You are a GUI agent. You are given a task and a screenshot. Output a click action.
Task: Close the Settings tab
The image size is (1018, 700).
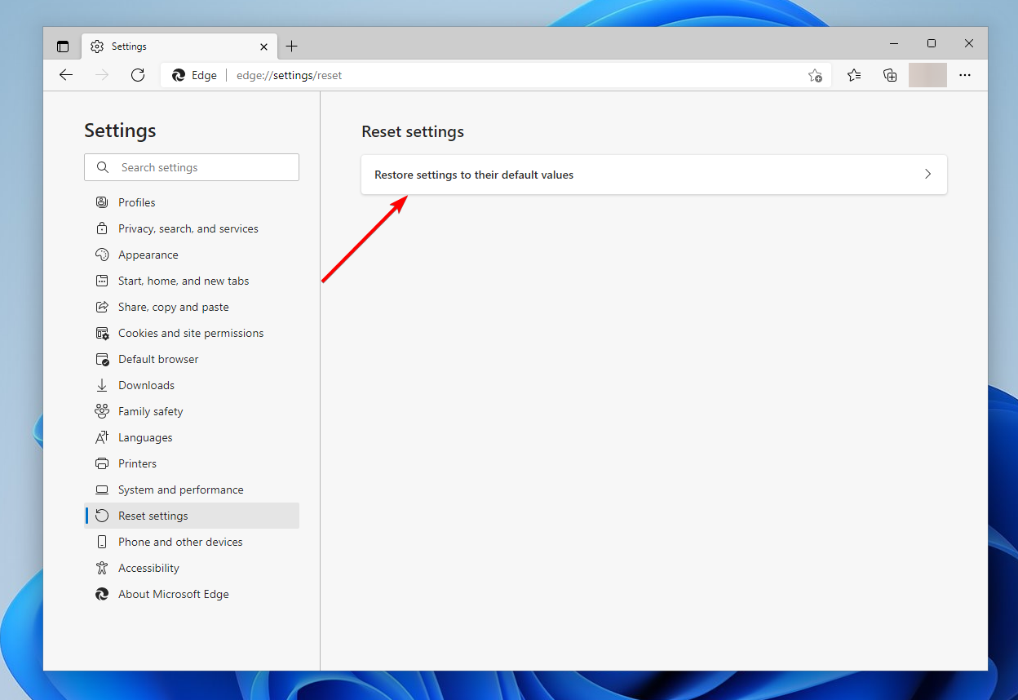[x=263, y=47]
